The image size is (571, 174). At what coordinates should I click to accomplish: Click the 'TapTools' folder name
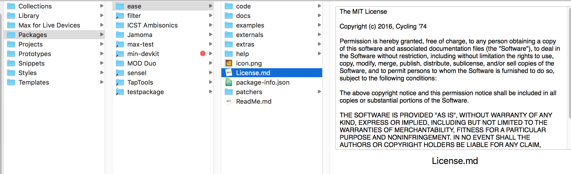click(140, 82)
